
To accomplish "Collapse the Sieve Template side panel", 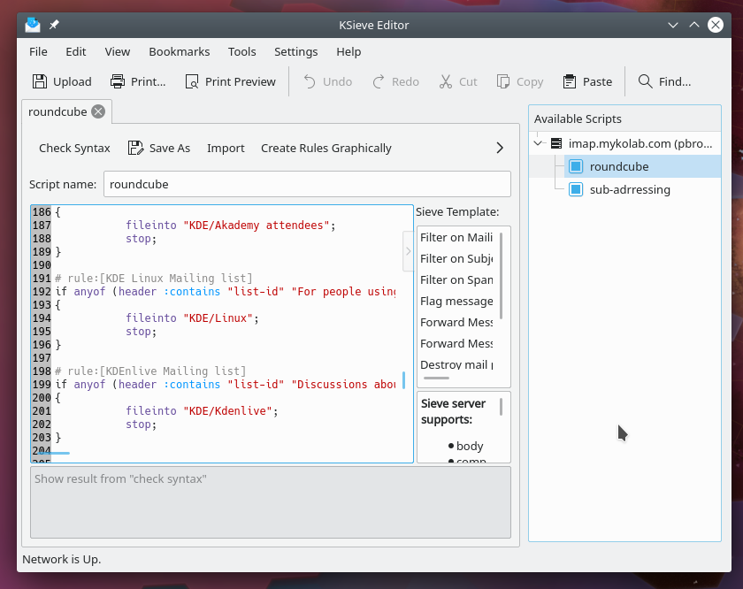I will [408, 251].
